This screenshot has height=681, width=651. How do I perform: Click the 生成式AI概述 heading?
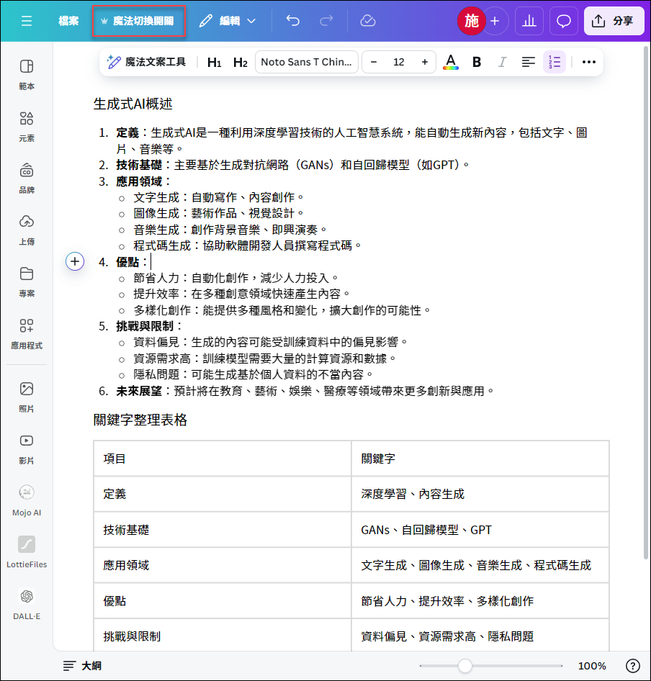[x=133, y=104]
